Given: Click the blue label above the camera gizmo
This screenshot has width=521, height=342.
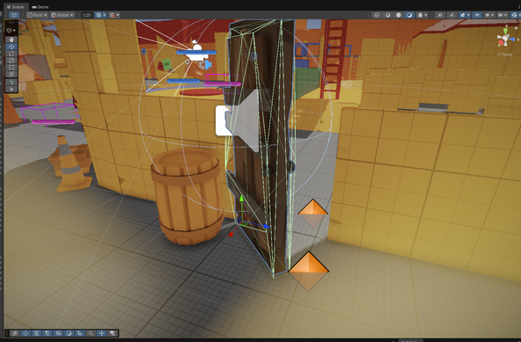Looking at the screenshot, I should pyautogui.click(x=196, y=52).
